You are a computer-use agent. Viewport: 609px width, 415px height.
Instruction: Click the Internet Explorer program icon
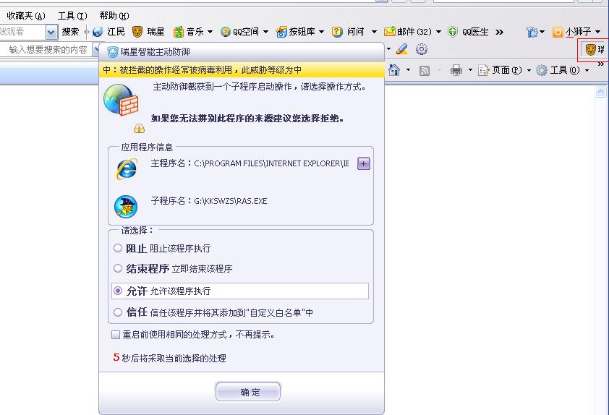coord(127,169)
